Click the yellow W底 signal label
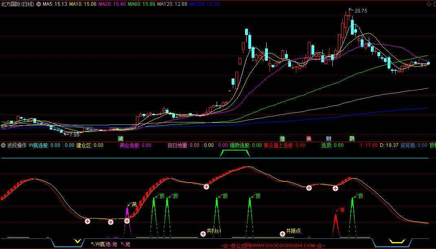Screen dimensions: 436x249 click(100, 244)
